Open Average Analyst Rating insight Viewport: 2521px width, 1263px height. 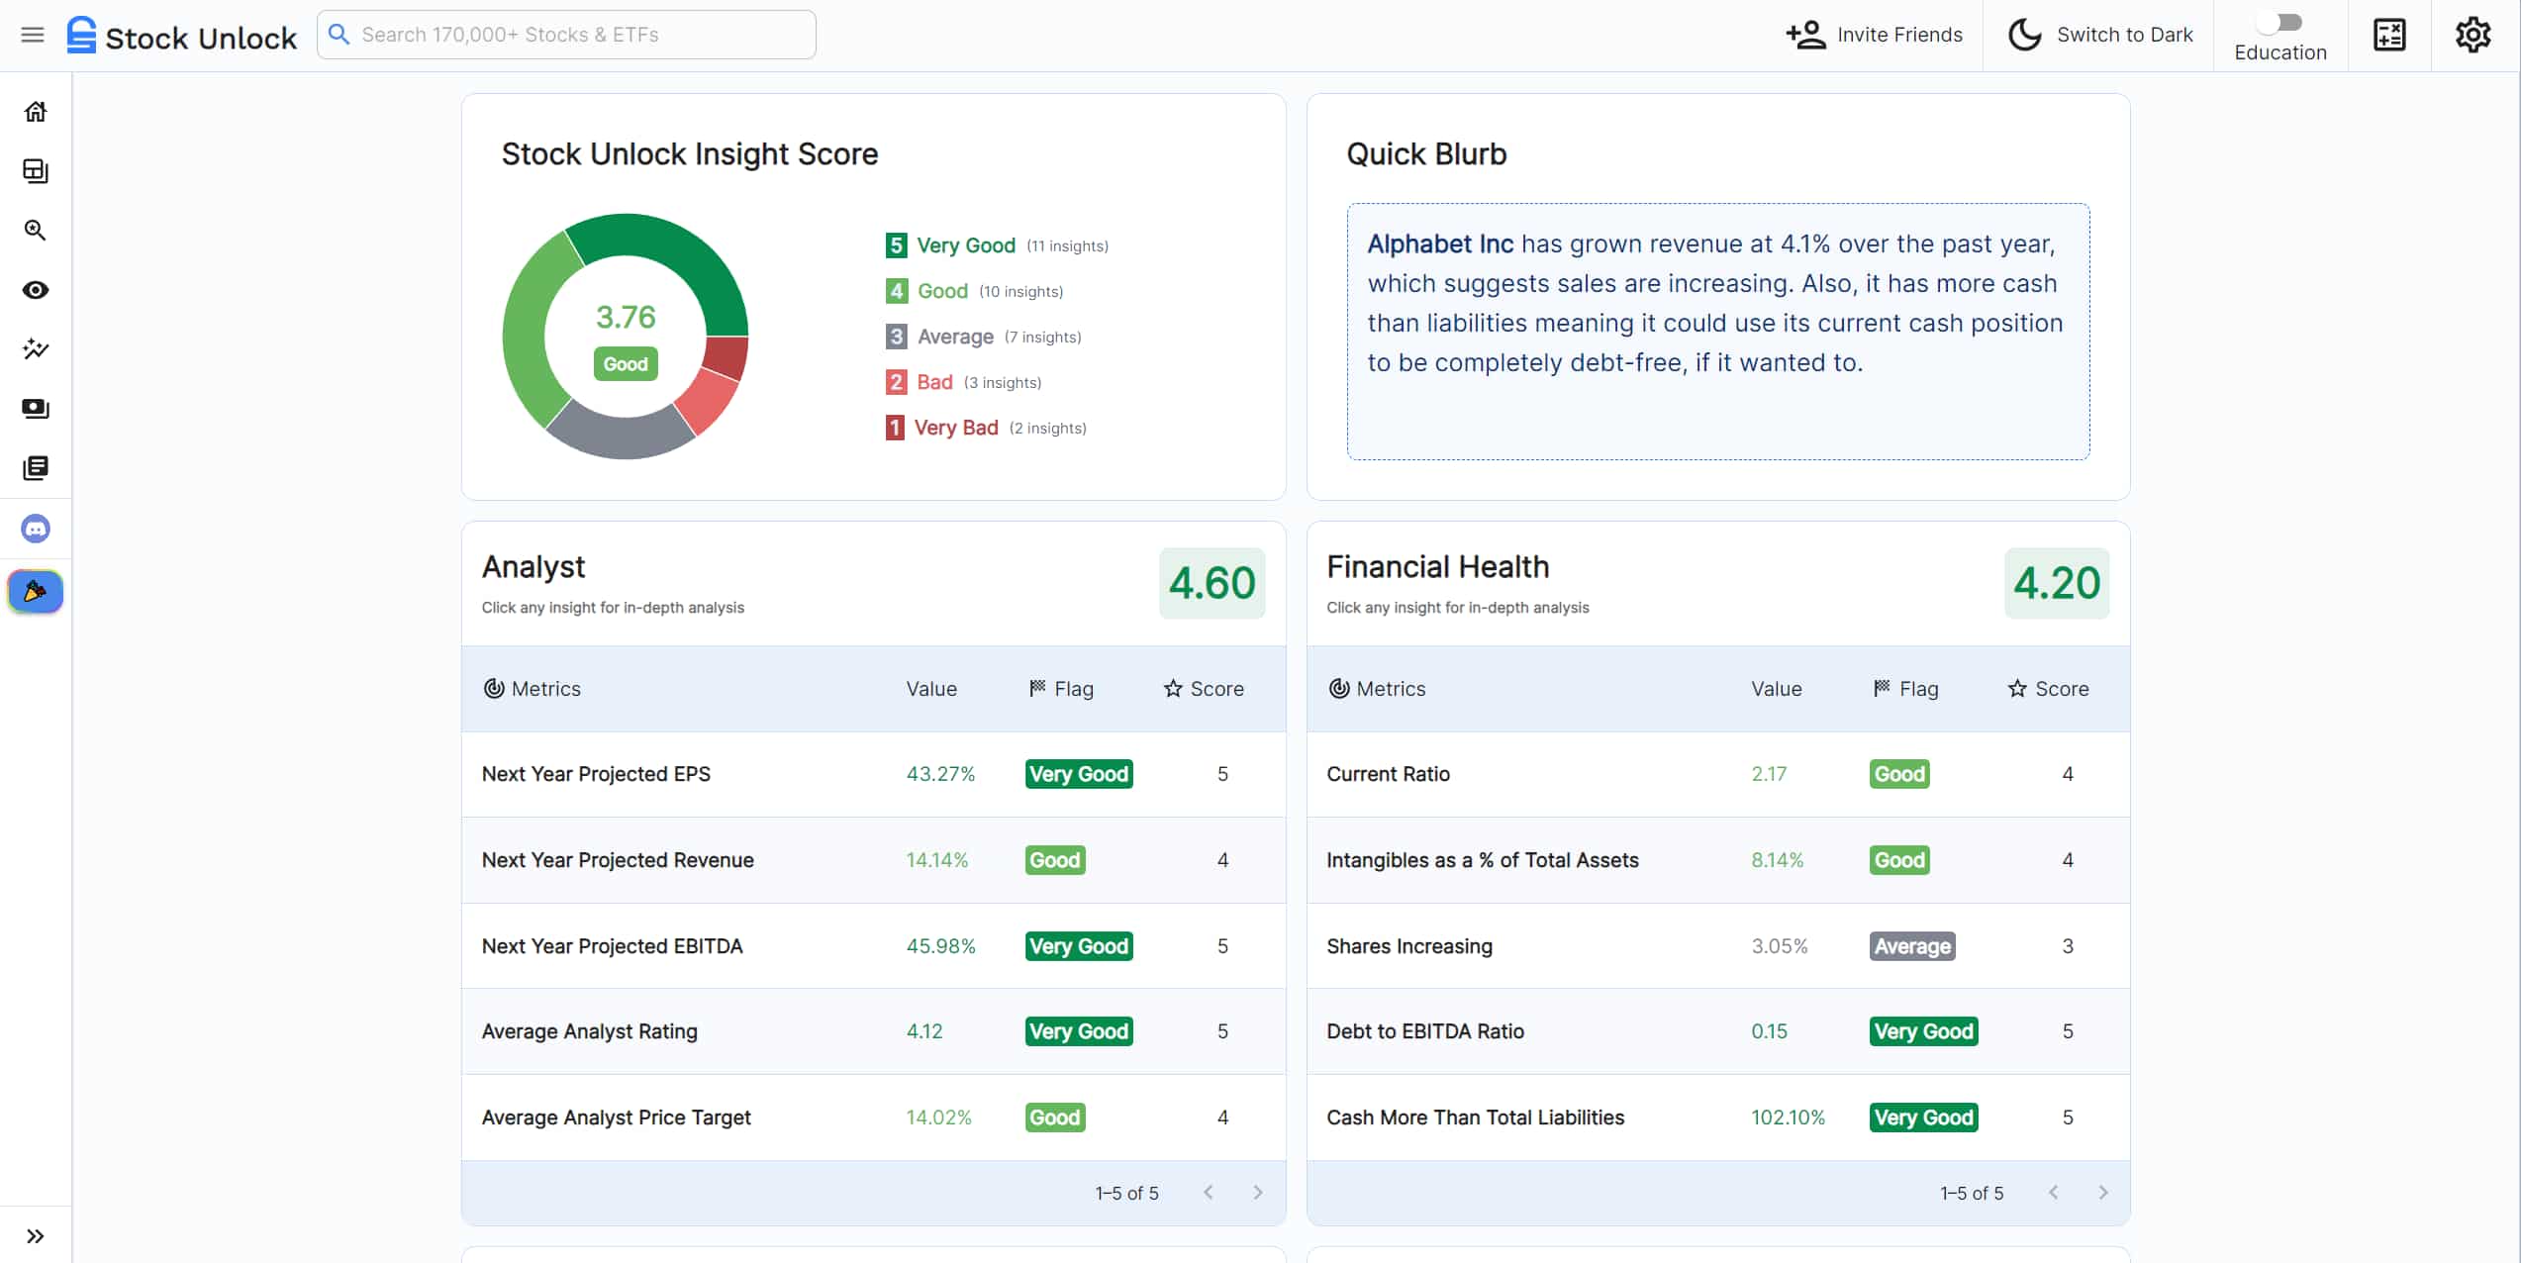tap(874, 1032)
